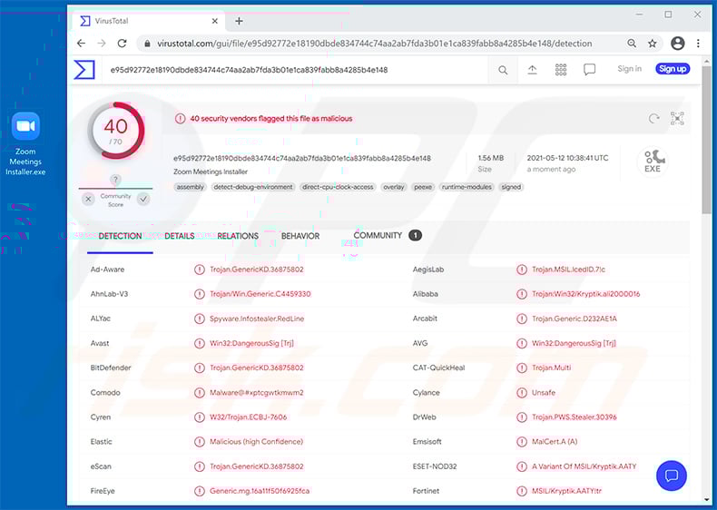Click the upload file icon
The height and width of the screenshot is (510, 717).
532,70
